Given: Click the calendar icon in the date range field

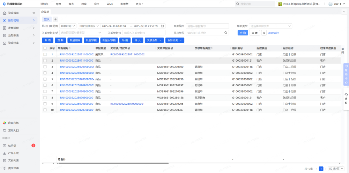Looking at the screenshot, I should 162,26.
